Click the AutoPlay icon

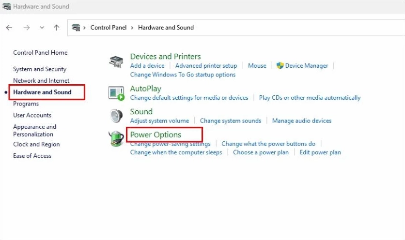click(x=116, y=93)
